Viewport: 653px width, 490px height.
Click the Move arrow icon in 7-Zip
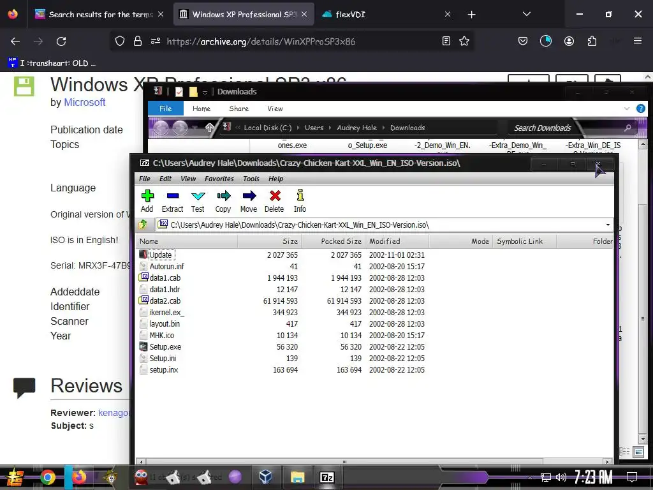(x=249, y=201)
